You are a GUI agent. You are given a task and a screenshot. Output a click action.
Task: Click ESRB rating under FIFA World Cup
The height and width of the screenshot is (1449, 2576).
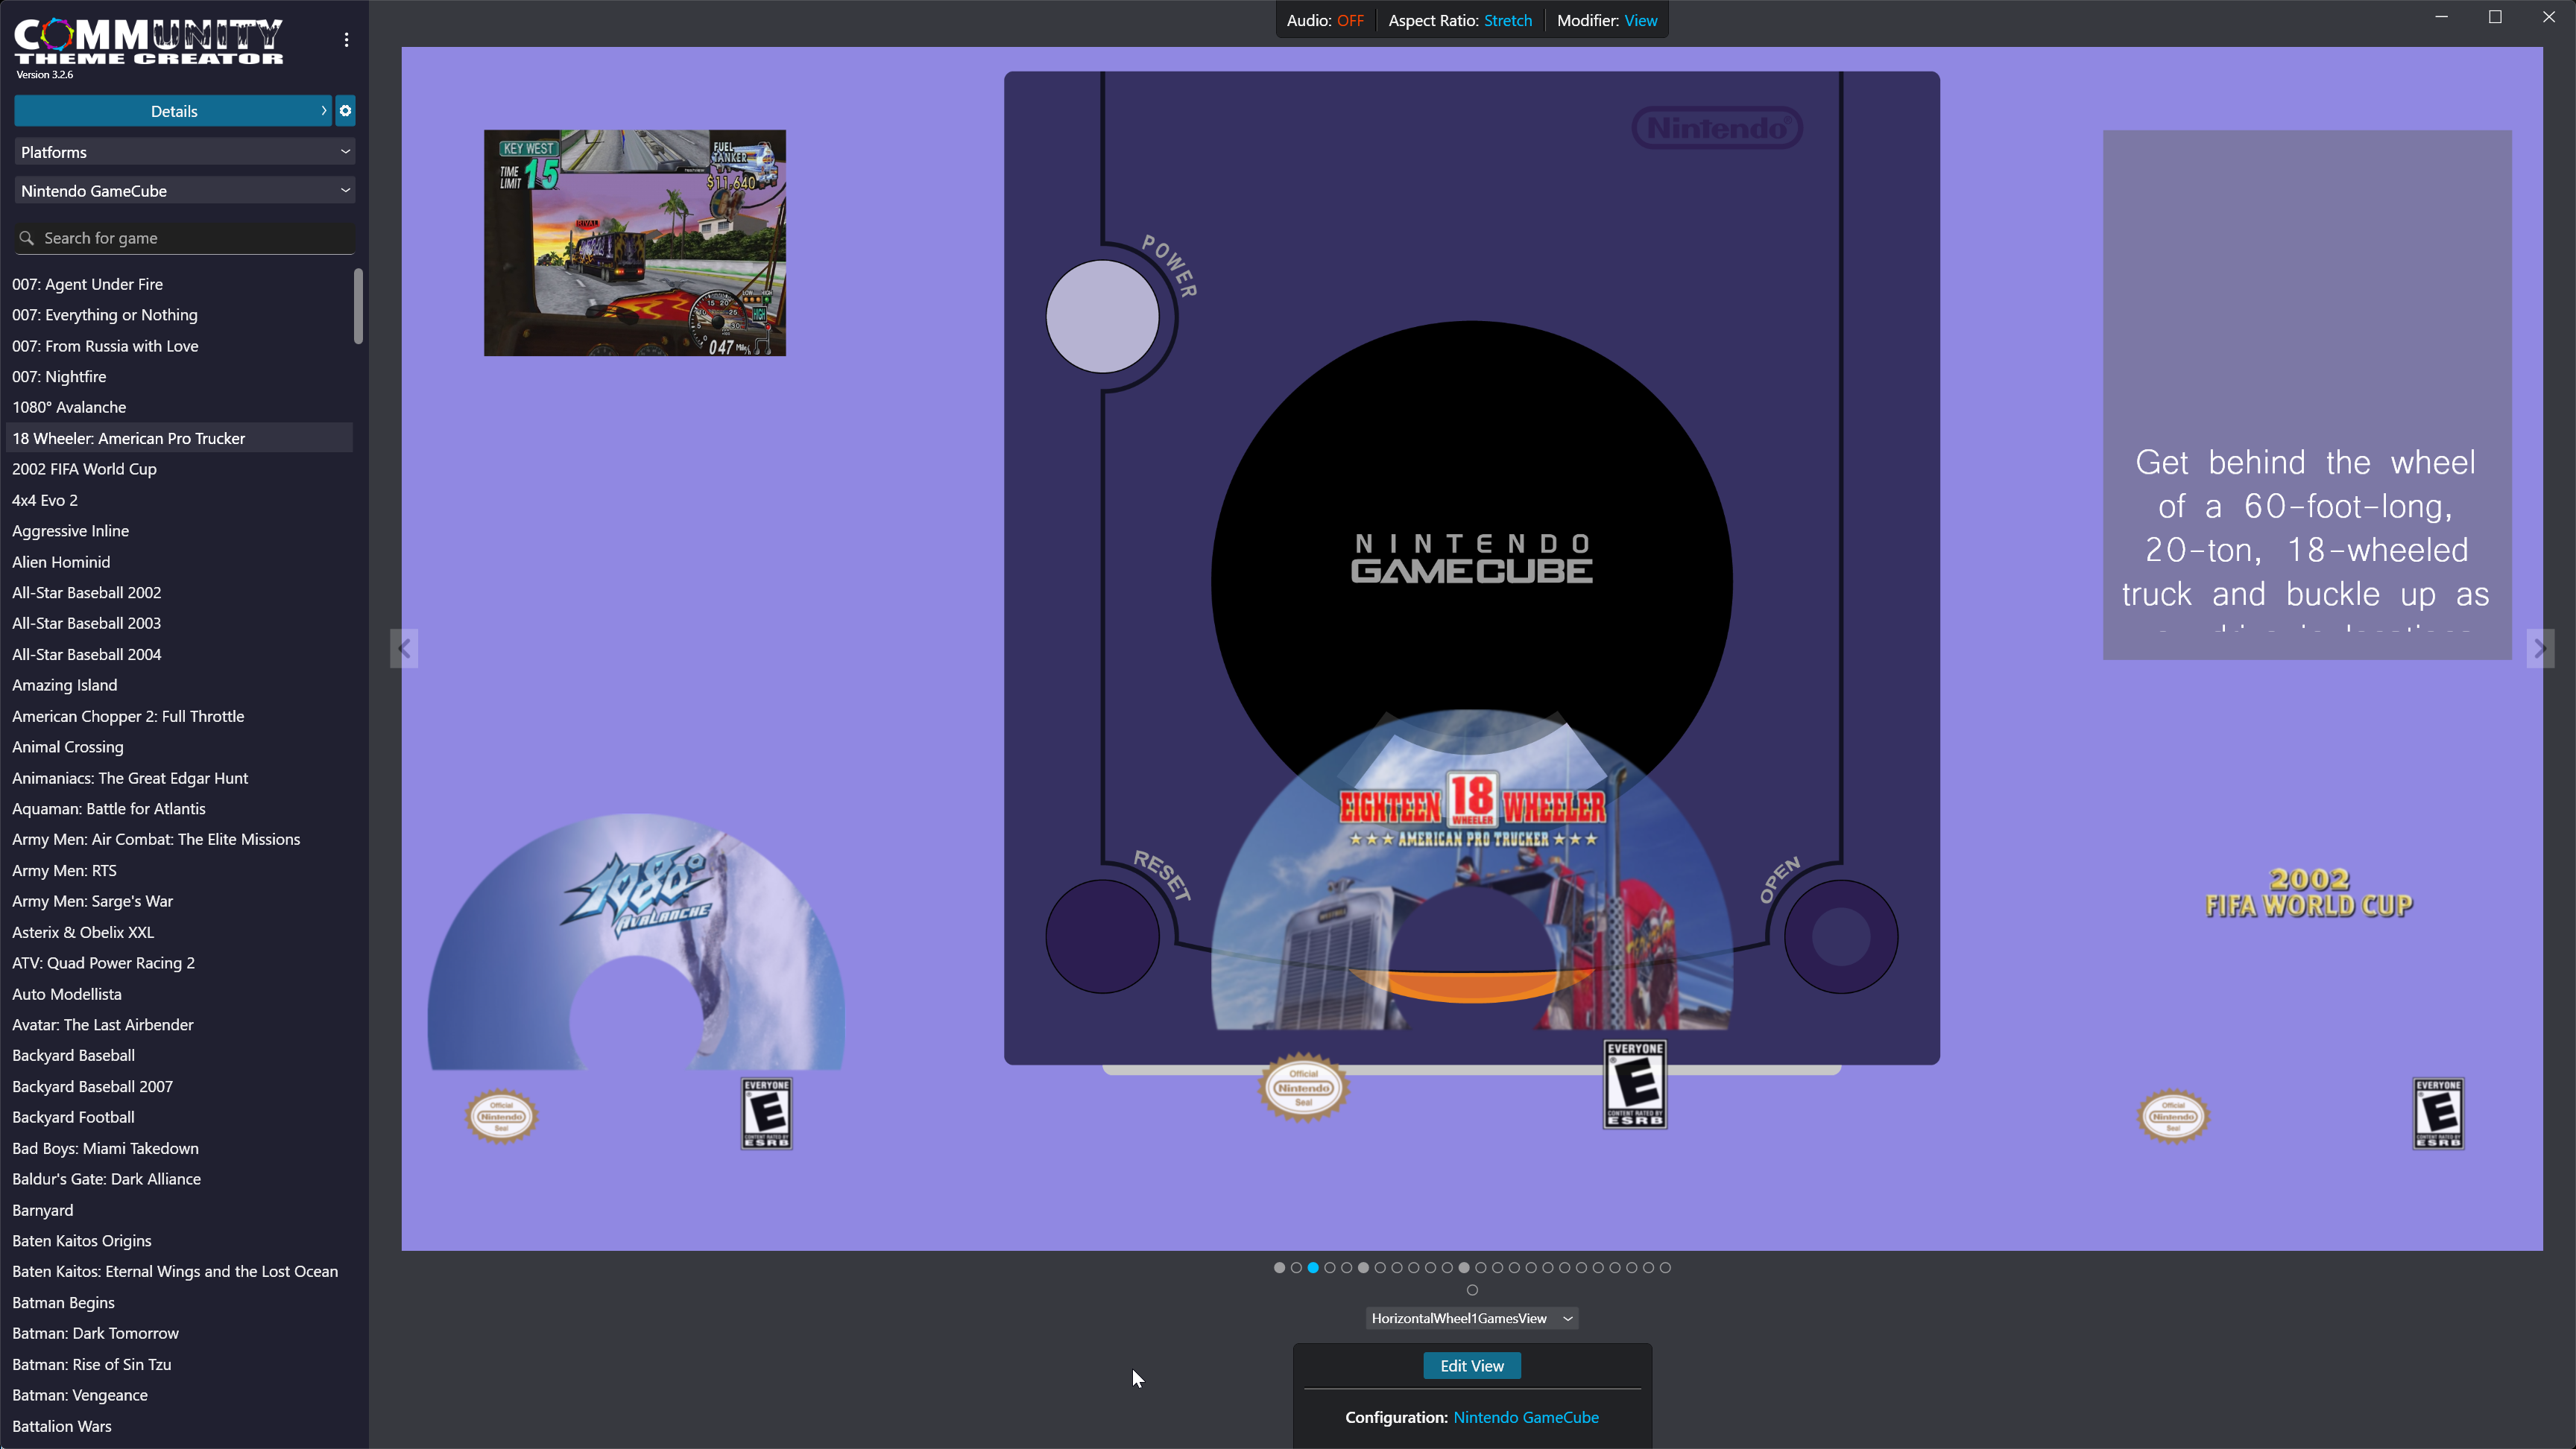[x=2438, y=1113]
